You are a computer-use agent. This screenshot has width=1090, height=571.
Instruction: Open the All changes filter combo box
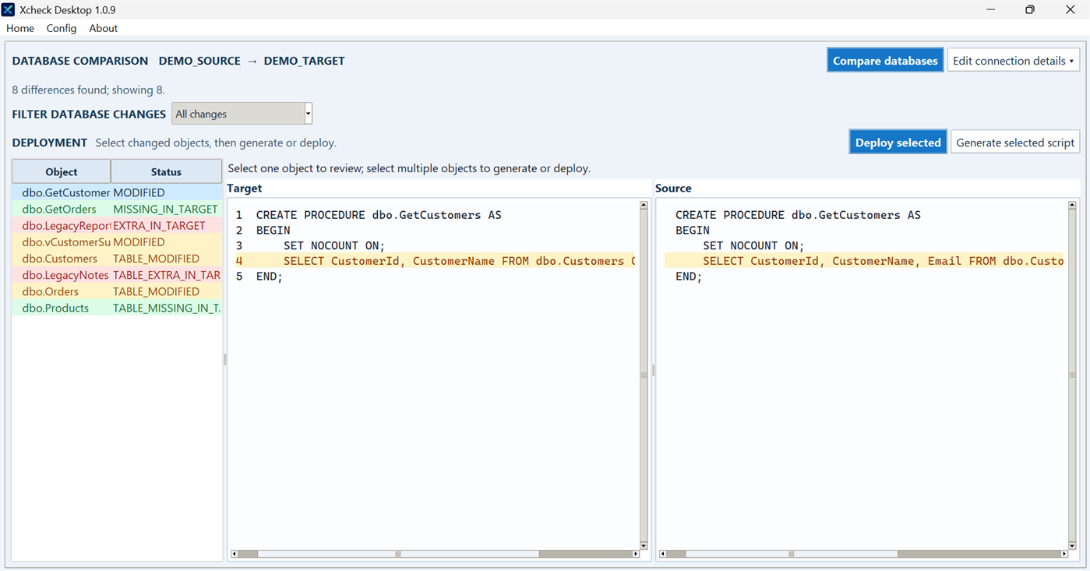point(242,114)
